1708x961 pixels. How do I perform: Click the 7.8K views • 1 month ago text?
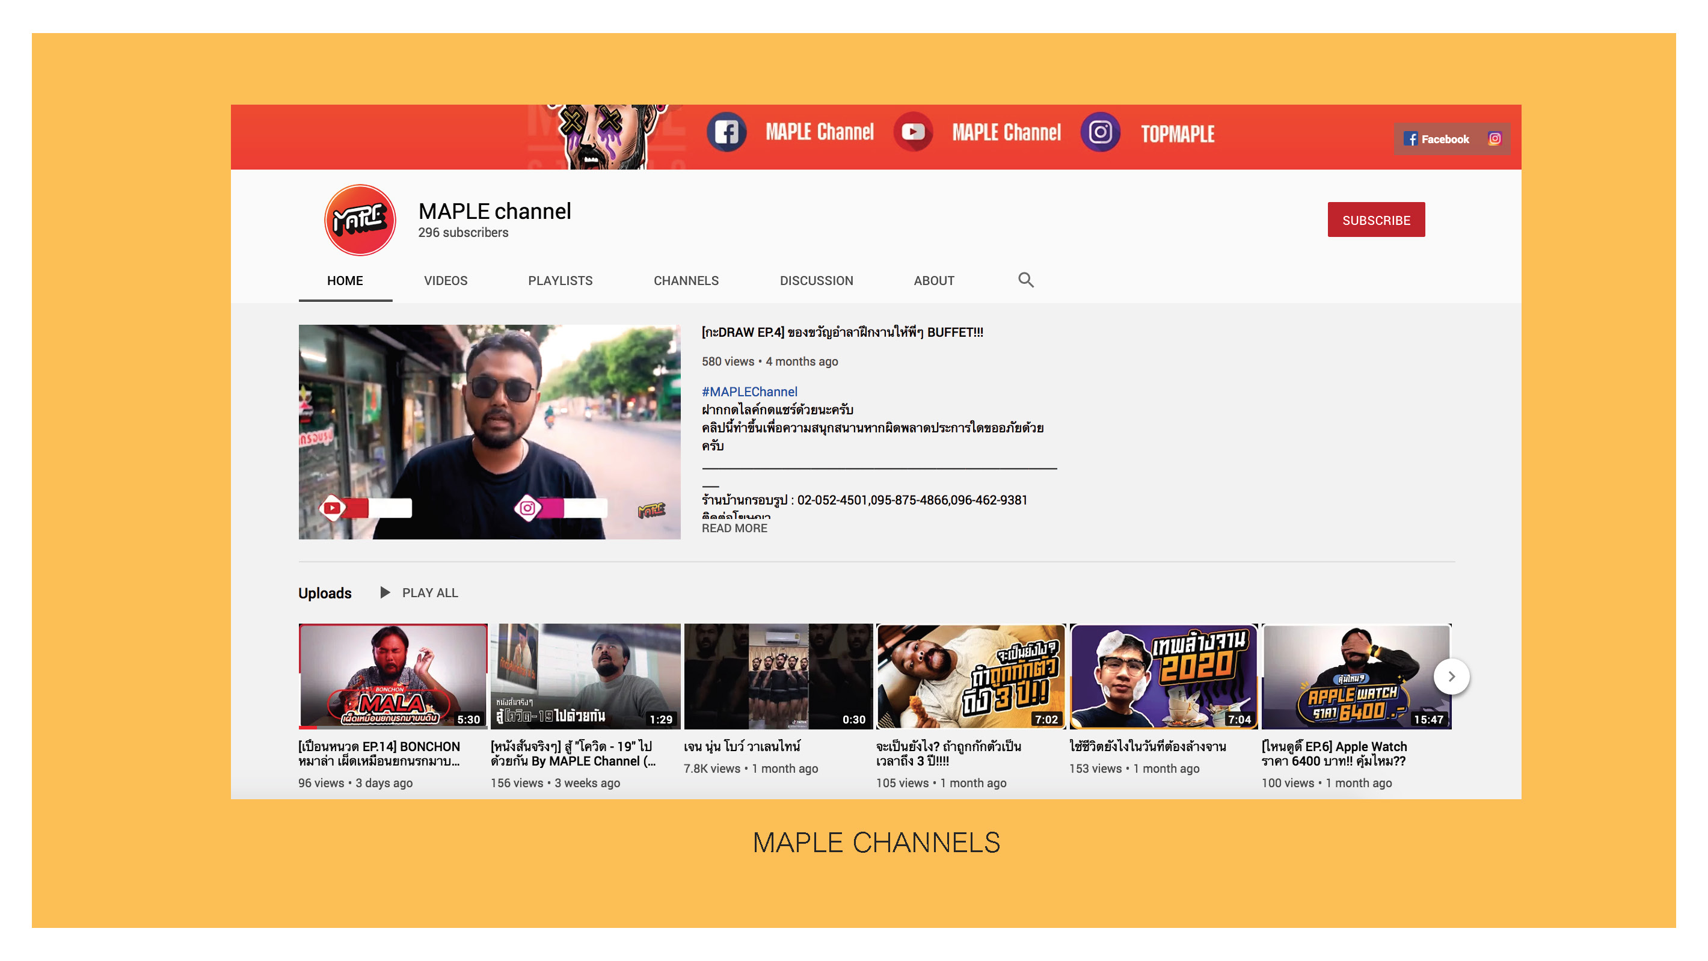(751, 768)
